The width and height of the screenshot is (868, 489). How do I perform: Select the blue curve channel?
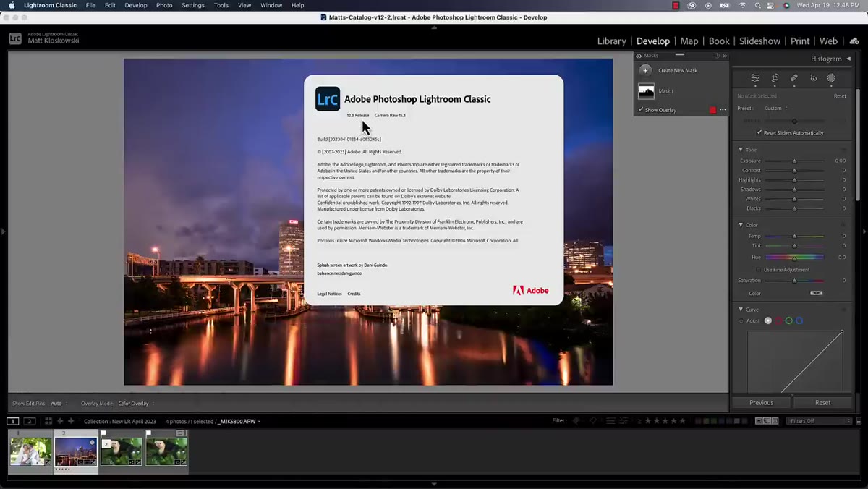(x=799, y=320)
